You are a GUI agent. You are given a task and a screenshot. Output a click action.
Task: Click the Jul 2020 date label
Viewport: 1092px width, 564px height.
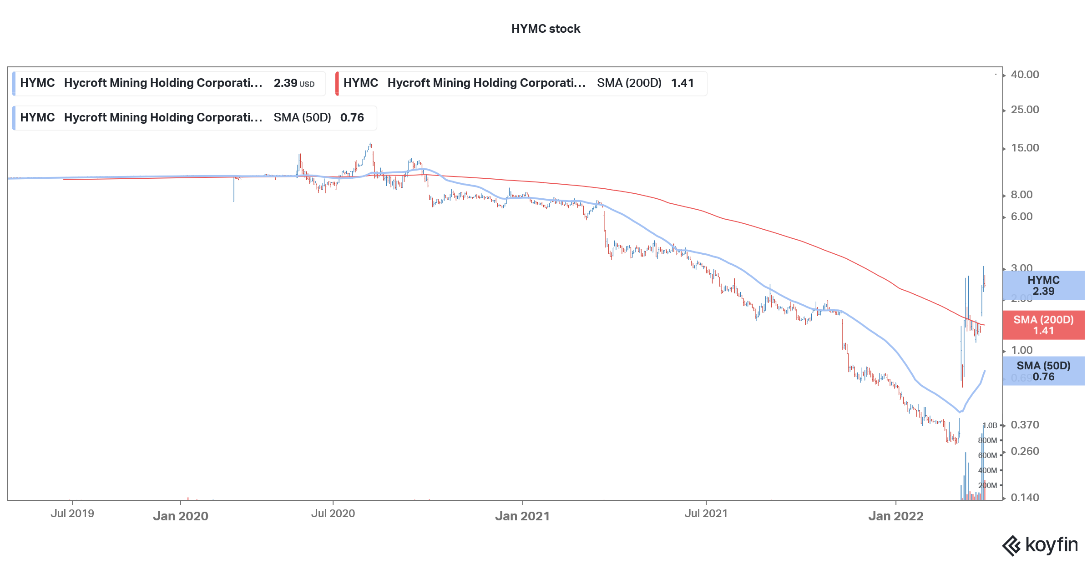(x=333, y=514)
